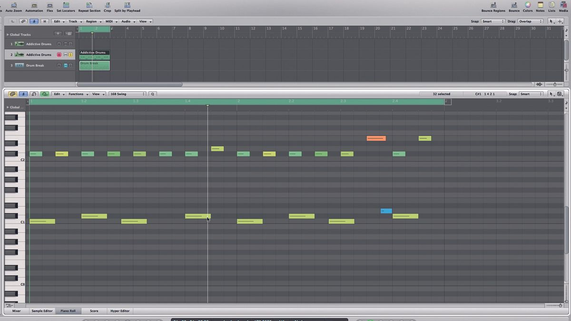The width and height of the screenshot is (571, 321).
Task: Toggle the Arrange Hide (H) button
Action: tap(45, 21)
